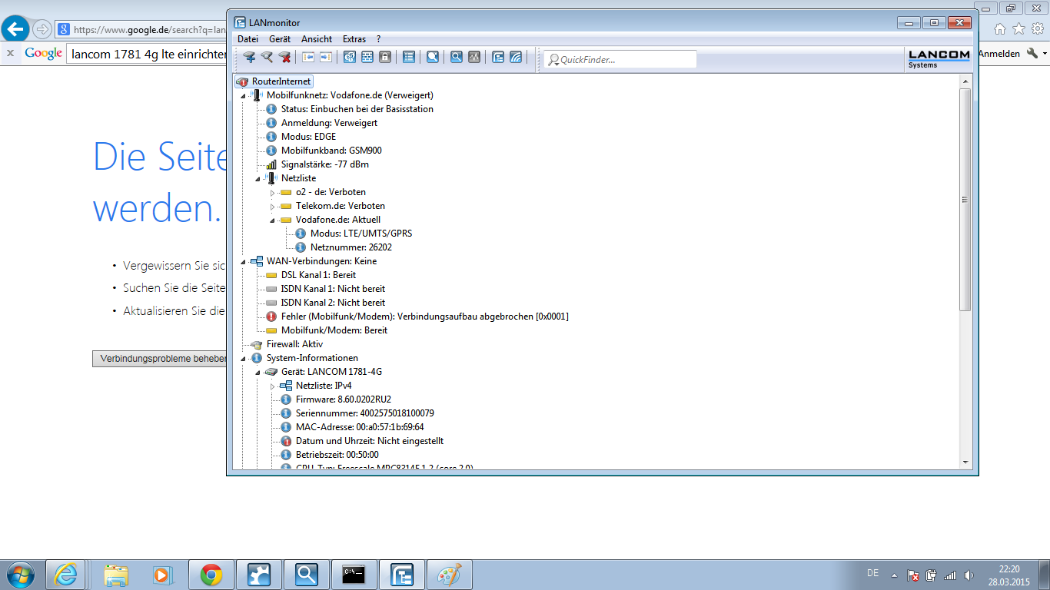Image resolution: width=1050 pixels, height=590 pixels.
Task: Click the remove device icon with red X
Action: [284, 57]
